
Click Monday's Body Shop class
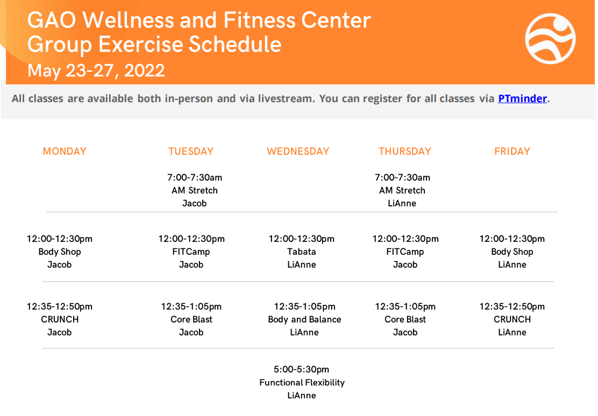point(60,252)
